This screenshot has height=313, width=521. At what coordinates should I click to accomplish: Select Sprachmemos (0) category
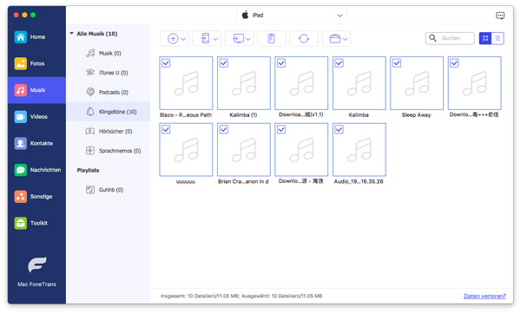coord(109,151)
